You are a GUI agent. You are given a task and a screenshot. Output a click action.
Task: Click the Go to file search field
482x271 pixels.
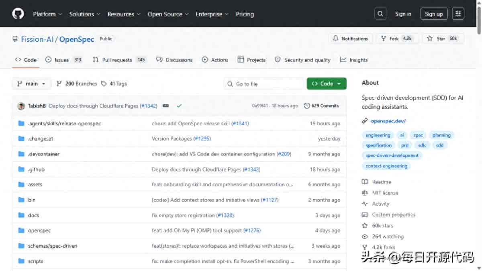pos(264,84)
